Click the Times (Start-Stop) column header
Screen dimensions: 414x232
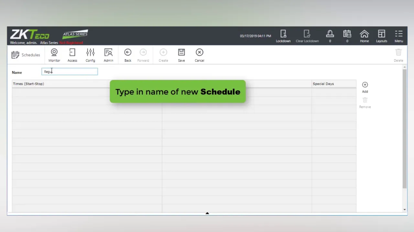click(28, 84)
